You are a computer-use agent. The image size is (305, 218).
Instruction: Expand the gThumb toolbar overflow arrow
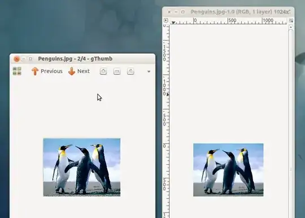149,71
